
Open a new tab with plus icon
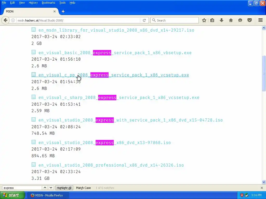tap(63, 11)
